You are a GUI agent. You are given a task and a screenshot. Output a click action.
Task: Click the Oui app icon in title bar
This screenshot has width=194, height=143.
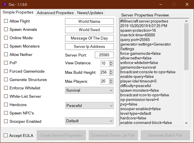pos(5,4)
